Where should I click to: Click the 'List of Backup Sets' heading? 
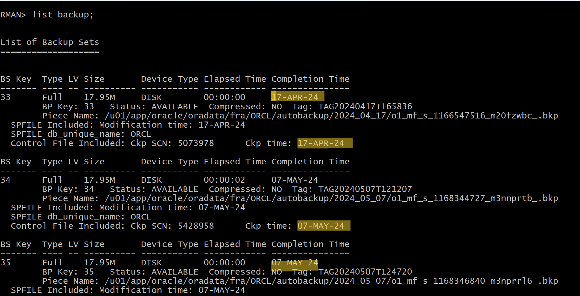point(50,42)
